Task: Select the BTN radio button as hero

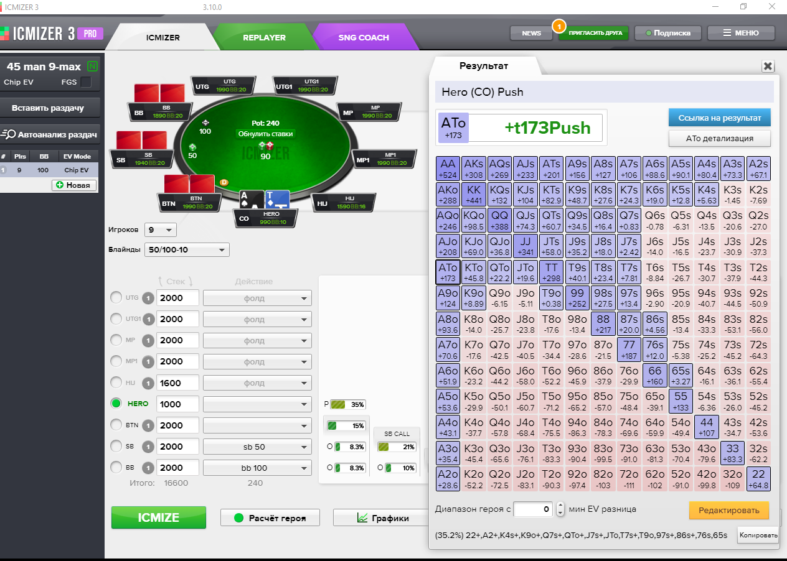Action: tap(116, 425)
